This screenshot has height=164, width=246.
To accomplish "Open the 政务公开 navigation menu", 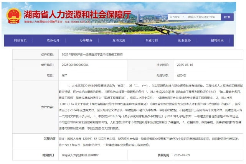I will pyautogui.click(x=53, y=40).
